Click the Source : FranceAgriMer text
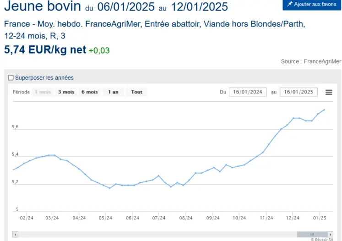This screenshot has width=342, height=241. coord(311,61)
